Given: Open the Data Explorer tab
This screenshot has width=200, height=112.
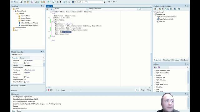Looking at the screenshot, I should [175, 60].
